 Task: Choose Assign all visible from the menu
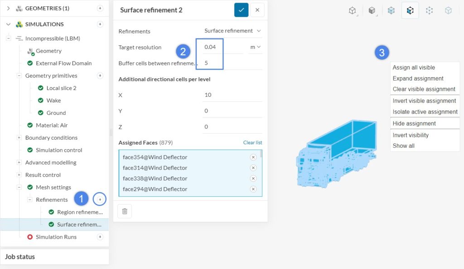pyautogui.click(x=414, y=67)
